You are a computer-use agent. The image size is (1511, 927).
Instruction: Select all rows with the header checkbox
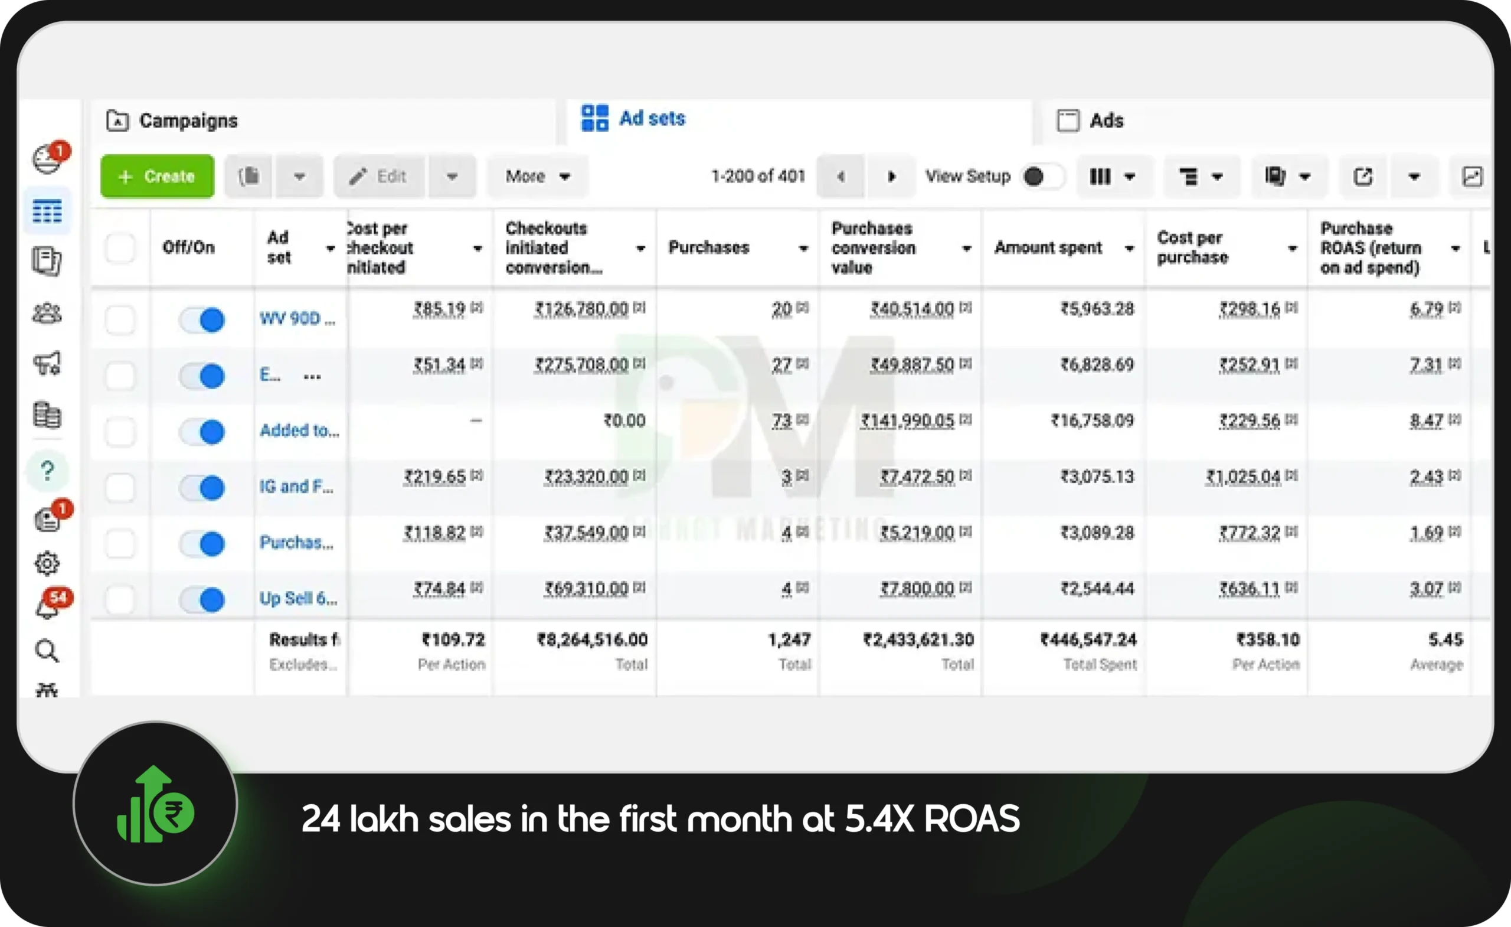click(x=120, y=248)
